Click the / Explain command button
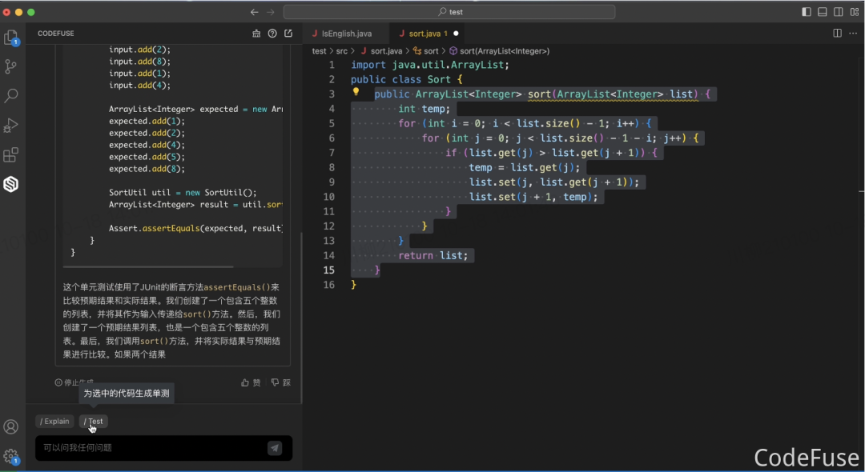The width and height of the screenshot is (865, 472). (x=54, y=422)
